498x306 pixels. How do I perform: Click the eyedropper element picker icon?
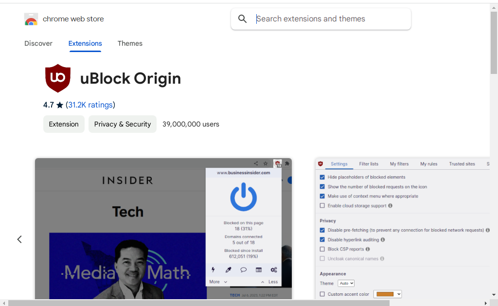(x=229, y=270)
